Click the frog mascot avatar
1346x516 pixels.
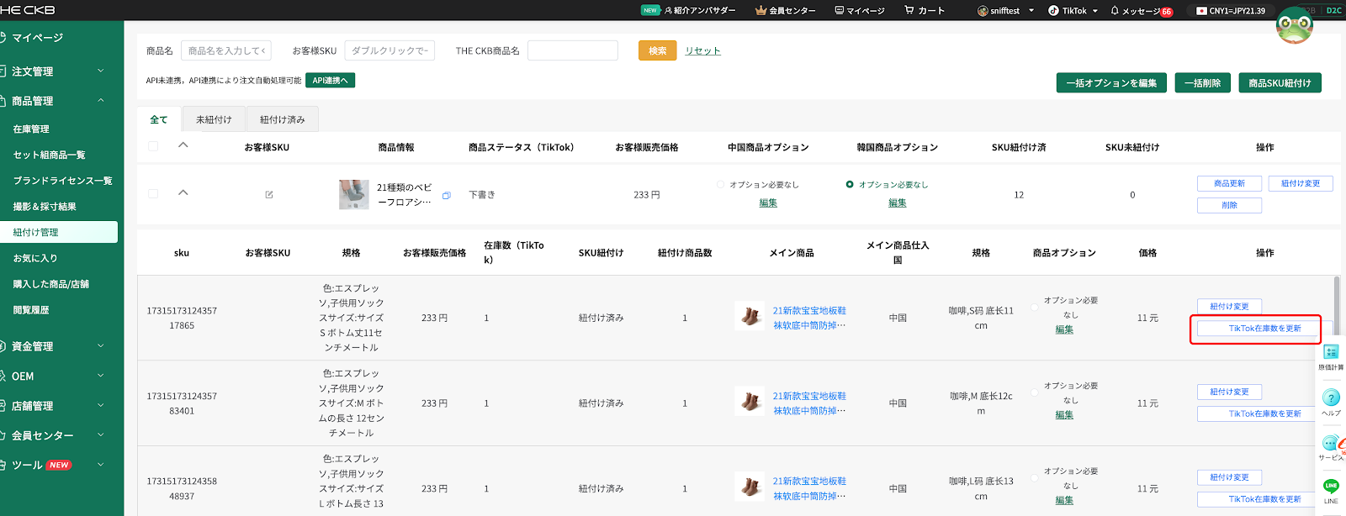click(x=1294, y=25)
